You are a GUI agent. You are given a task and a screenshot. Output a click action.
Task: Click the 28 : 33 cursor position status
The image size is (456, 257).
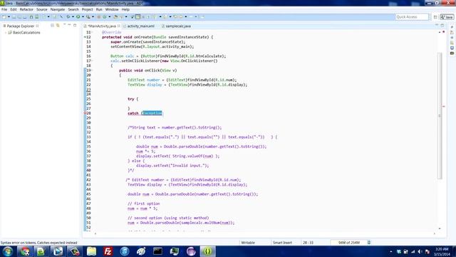pyautogui.click(x=308, y=243)
